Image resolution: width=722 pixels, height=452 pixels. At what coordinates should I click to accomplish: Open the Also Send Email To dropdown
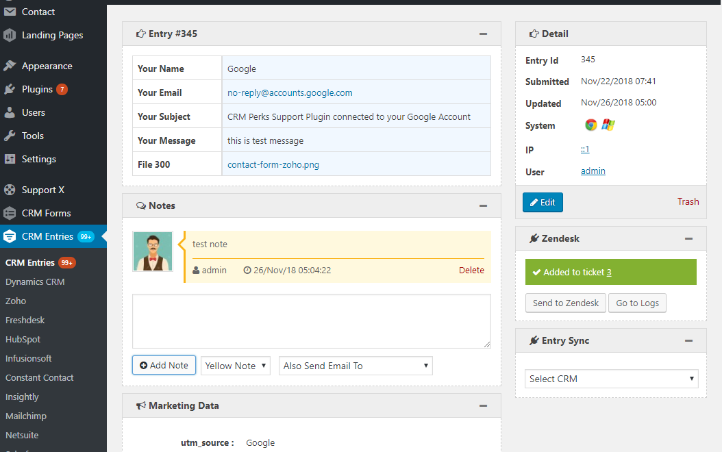356,366
